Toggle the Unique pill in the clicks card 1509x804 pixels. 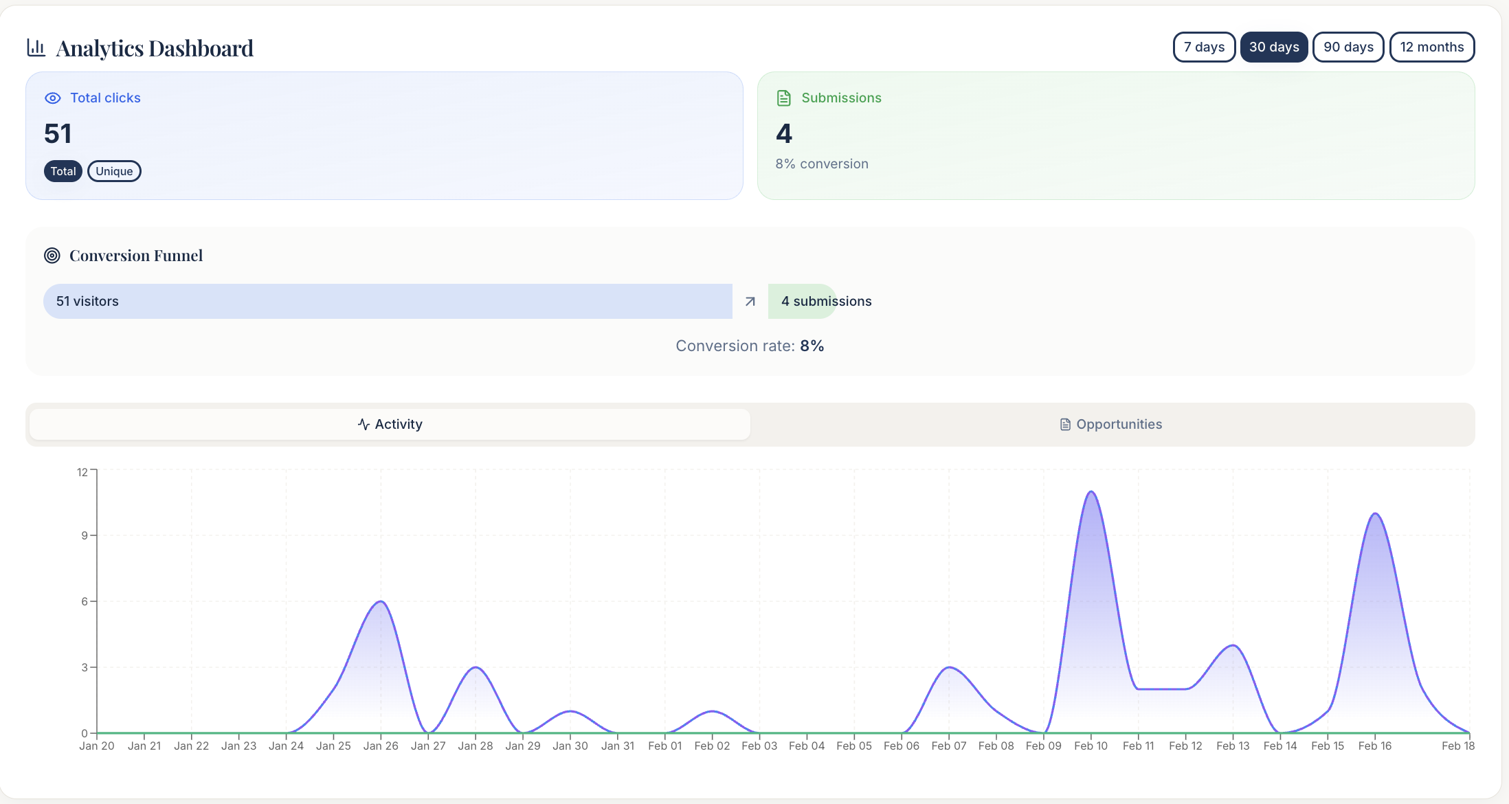click(x=114, y=170)
